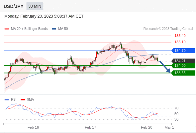Click the 135.40 resistance label
This screenshot has height=133, width=196.
(x=180, y=36)
